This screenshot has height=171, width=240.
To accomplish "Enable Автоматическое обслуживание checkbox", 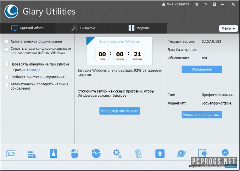I will (x=6, y=41).
